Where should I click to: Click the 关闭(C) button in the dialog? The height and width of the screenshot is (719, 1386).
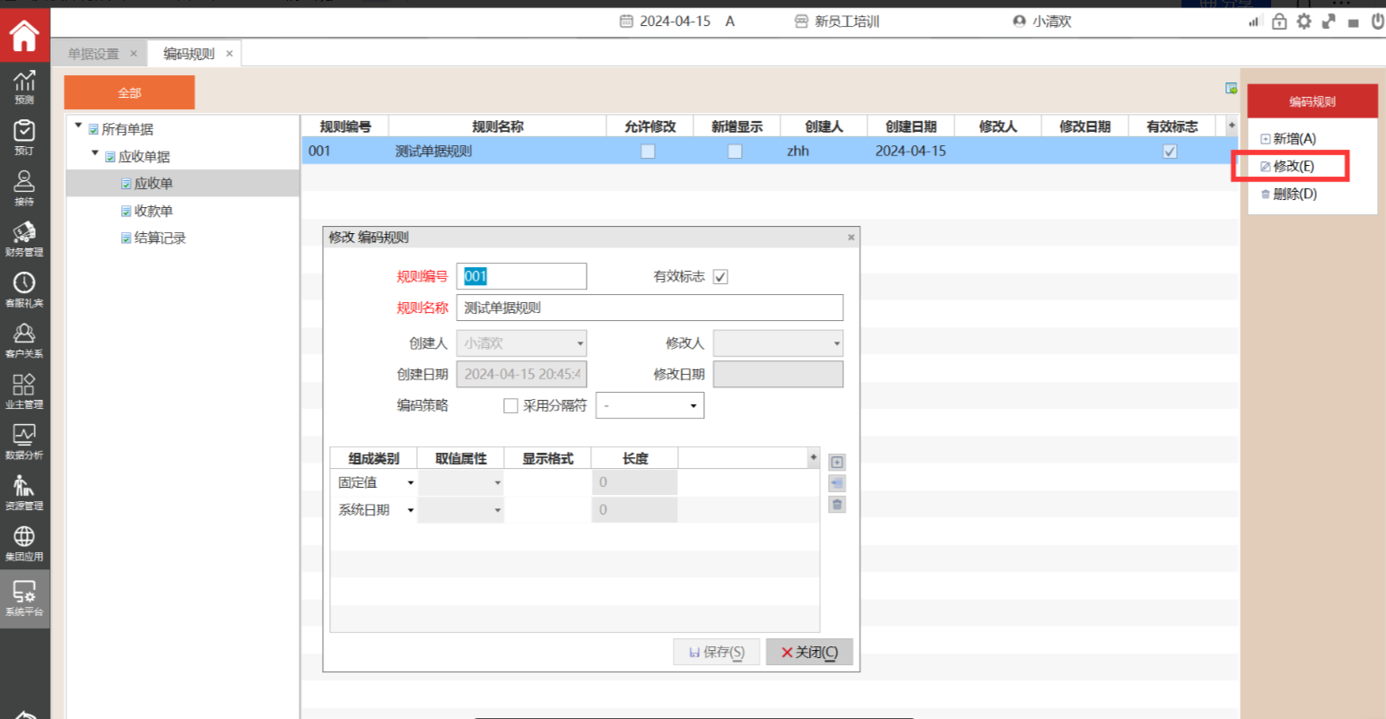(x=809, y=652)
